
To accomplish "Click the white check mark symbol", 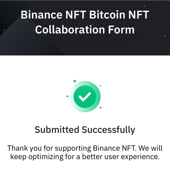I will tap(85, 97).
